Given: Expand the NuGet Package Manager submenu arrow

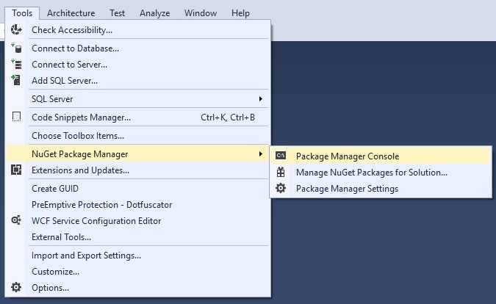Looking at the screenshot, I should (x=260, y=154).
